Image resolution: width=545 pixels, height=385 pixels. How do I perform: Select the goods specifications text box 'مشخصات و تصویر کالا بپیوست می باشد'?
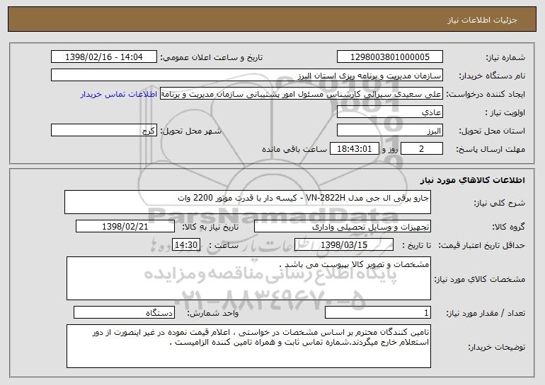coord(248,278)
